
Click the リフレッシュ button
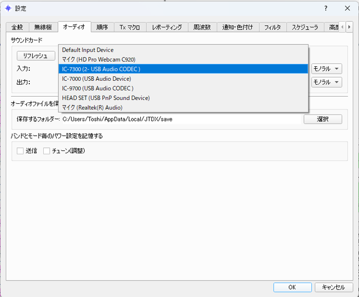(x=36, y=56)
